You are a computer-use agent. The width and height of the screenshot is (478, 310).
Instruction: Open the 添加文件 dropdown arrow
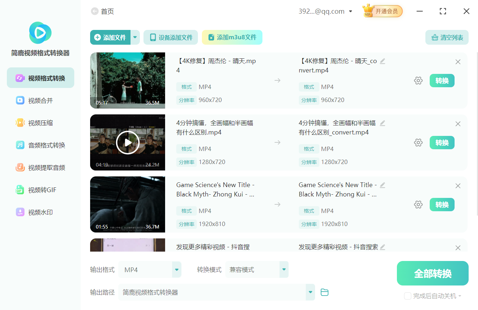135,37
